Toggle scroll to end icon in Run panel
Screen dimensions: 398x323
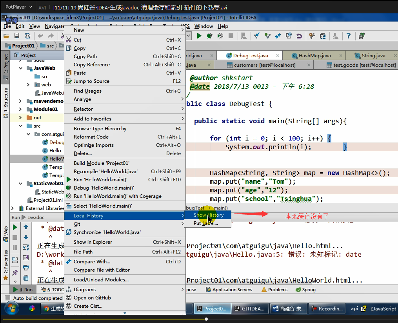click(26, 257)
